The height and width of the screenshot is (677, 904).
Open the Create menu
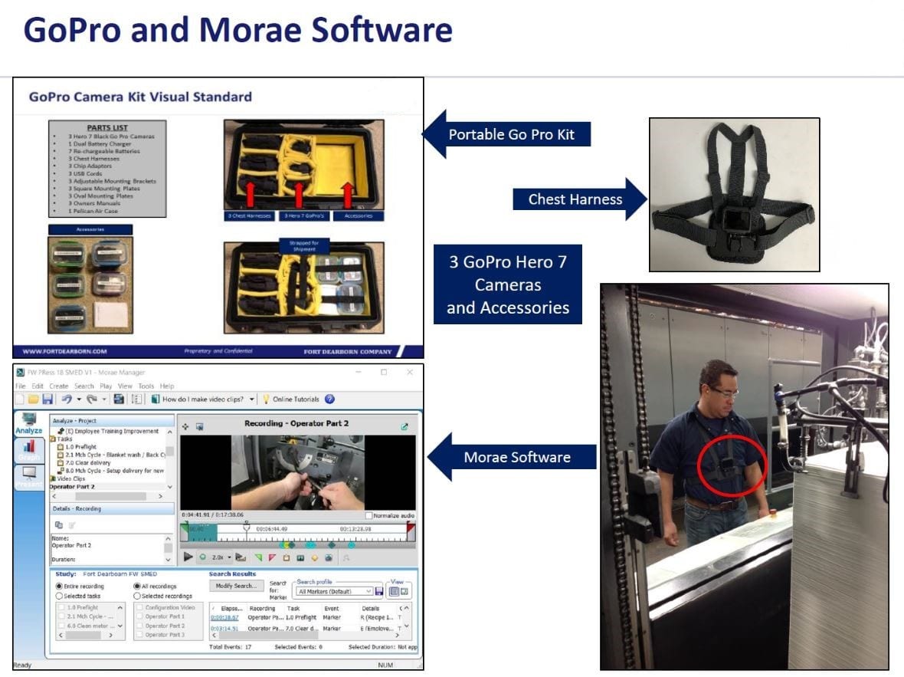(x=59, y=386)
